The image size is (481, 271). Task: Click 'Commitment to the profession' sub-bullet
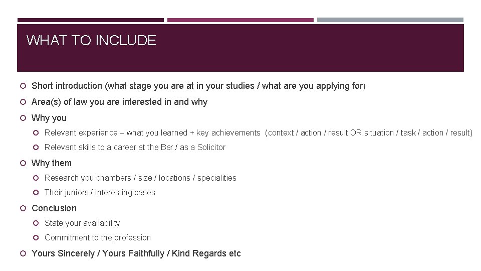(98, 237)
